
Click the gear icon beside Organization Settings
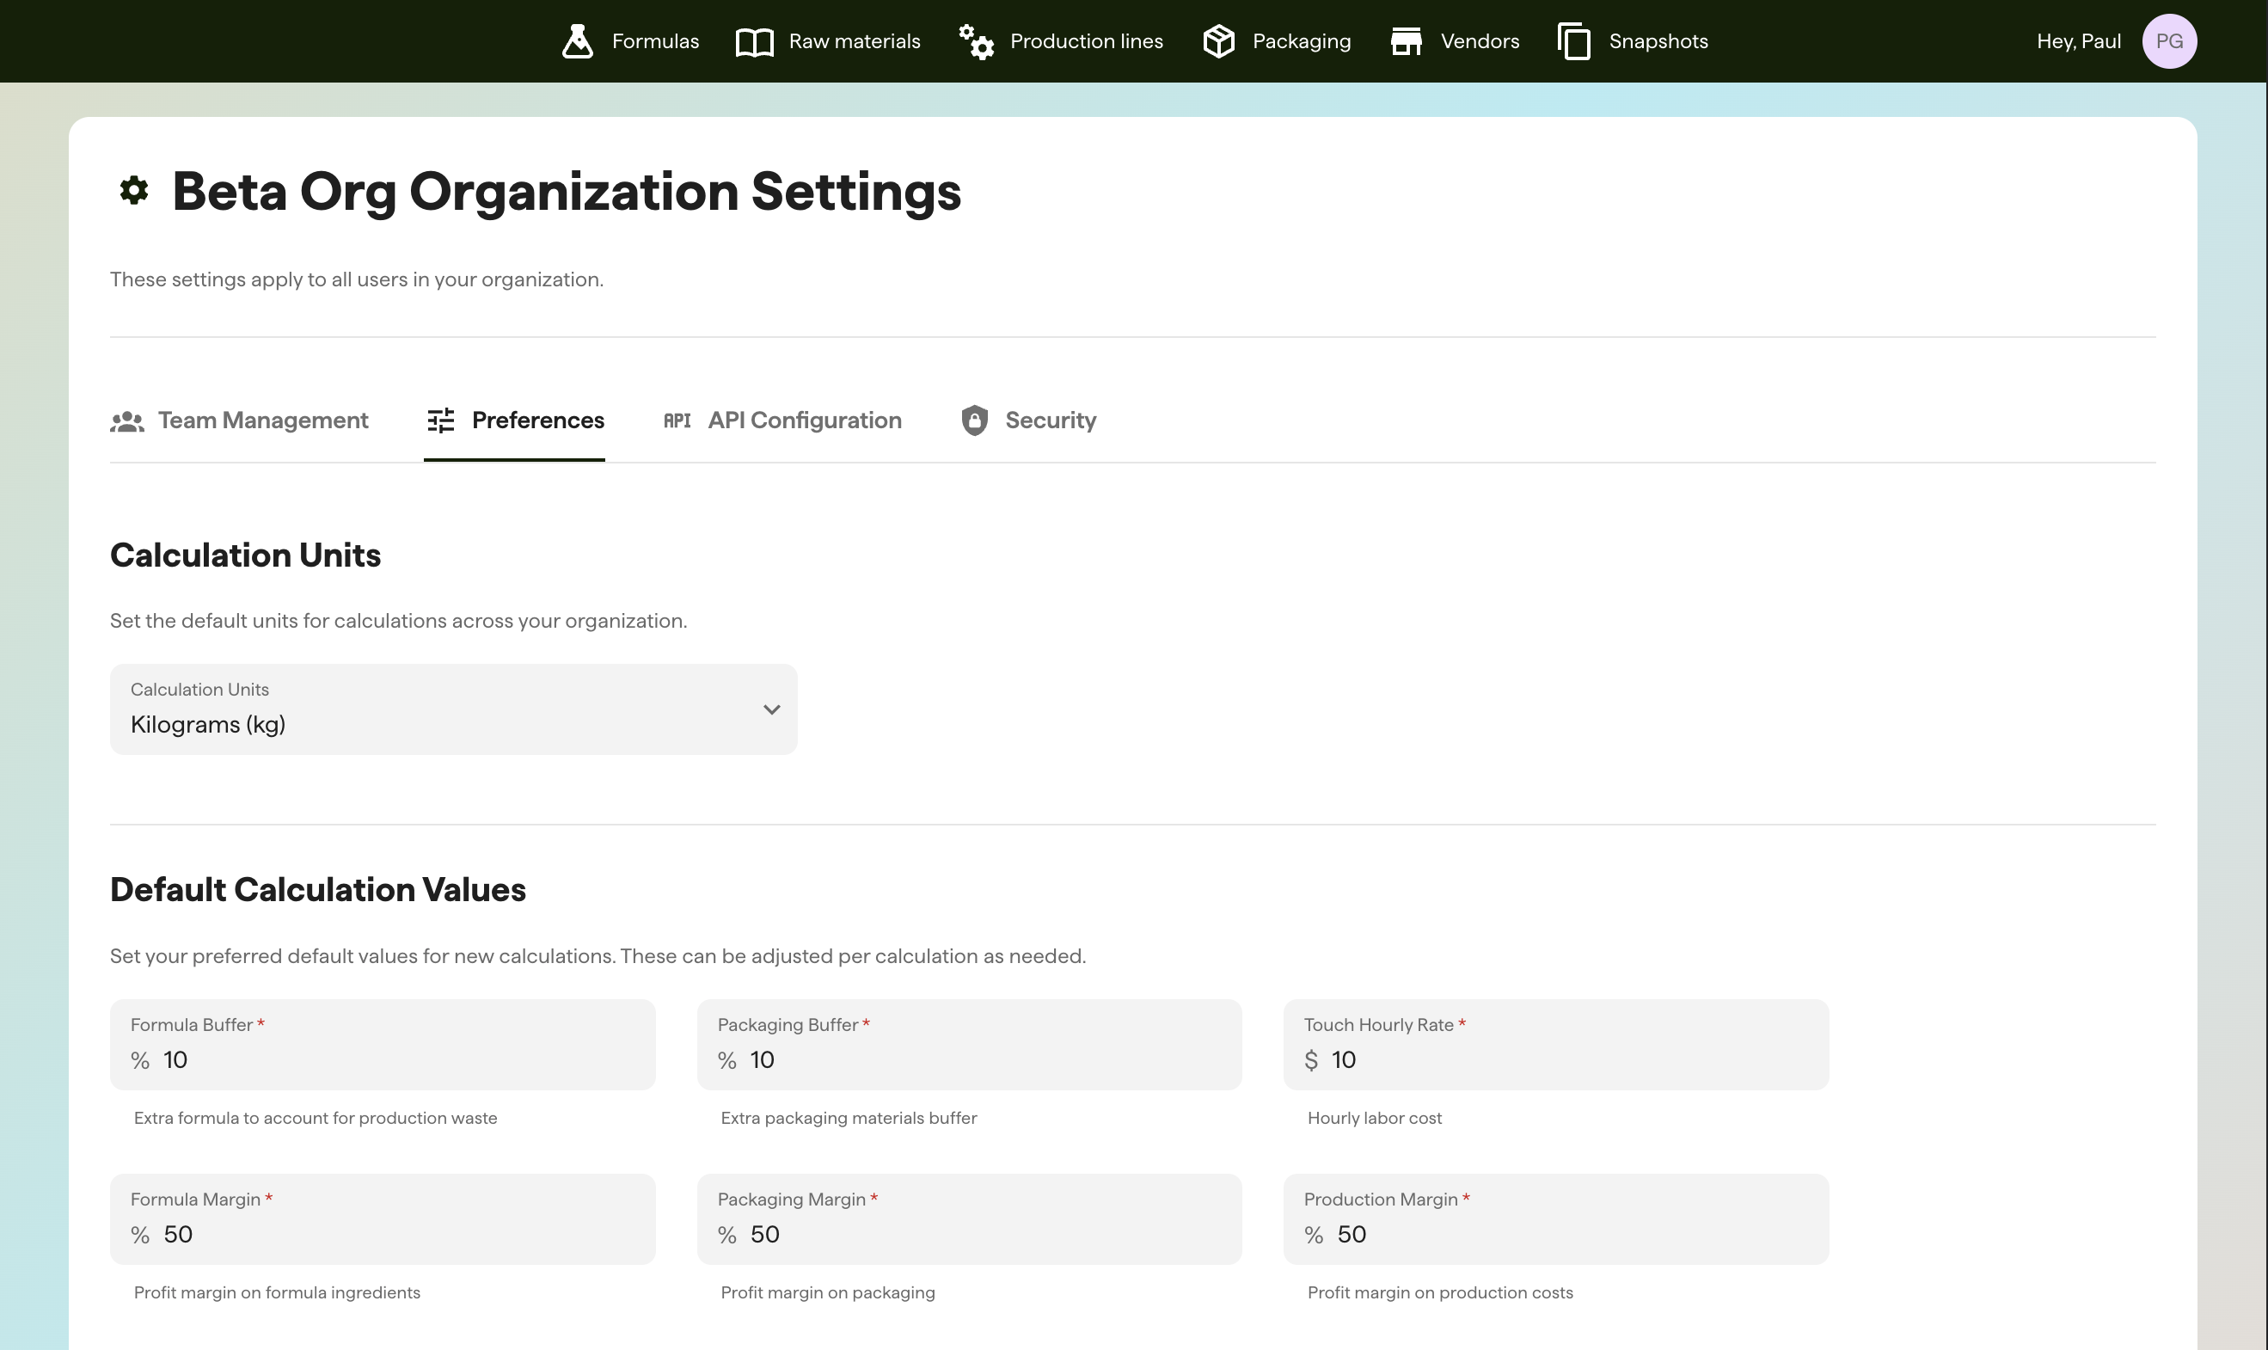(133, 190)
